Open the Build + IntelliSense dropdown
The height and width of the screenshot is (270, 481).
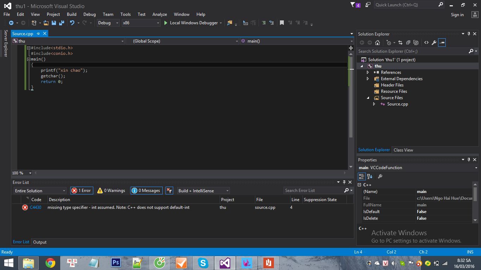click(x=204, y=191)
